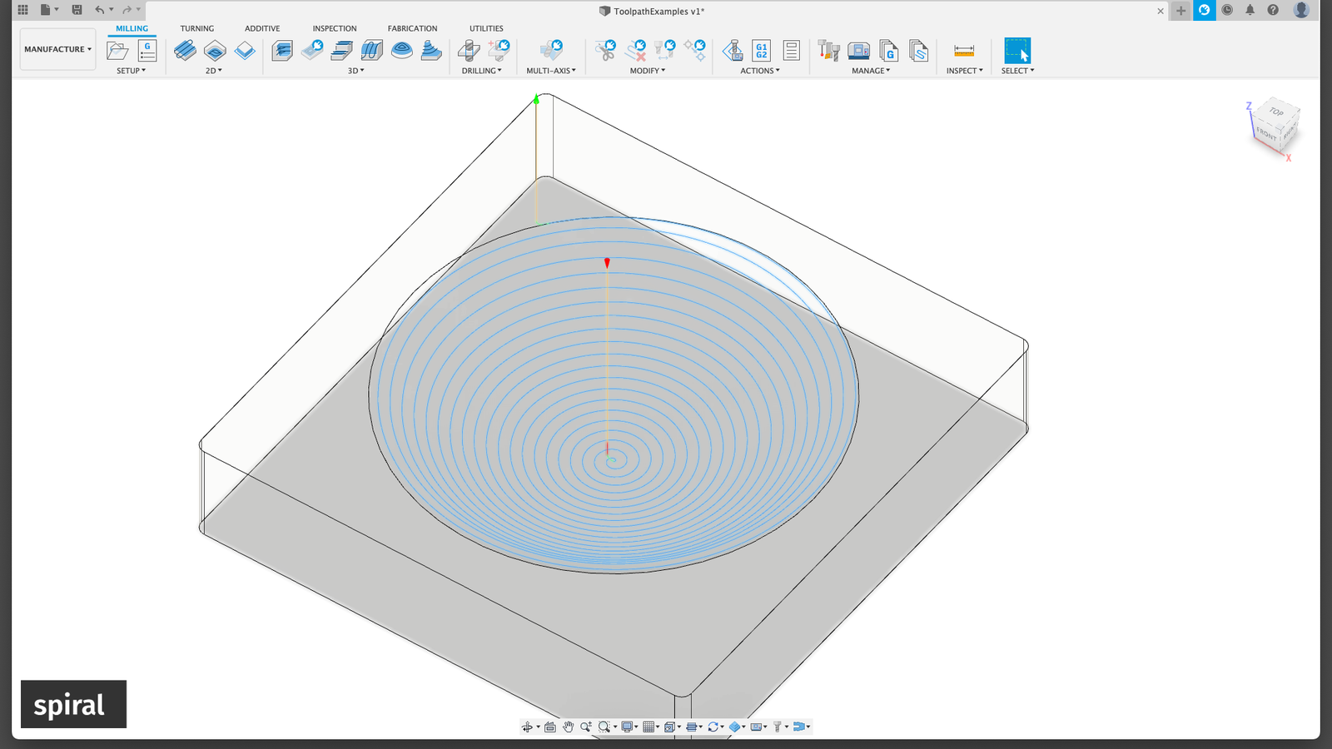Click the ViewCube TOP face
1332x749 pixels.
coord(1277,112)
